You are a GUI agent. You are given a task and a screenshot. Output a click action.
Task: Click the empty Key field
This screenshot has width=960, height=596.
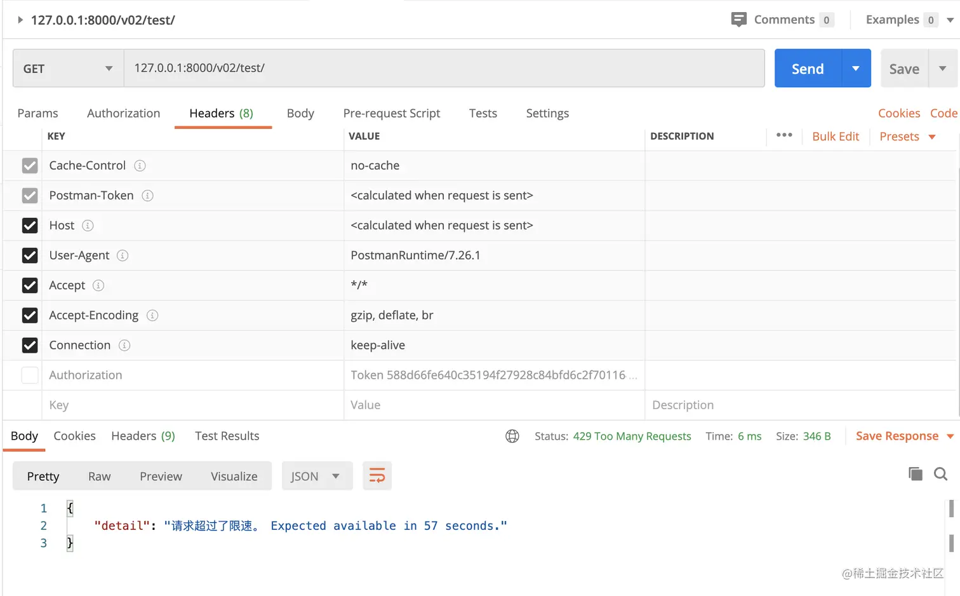[193, 405]
